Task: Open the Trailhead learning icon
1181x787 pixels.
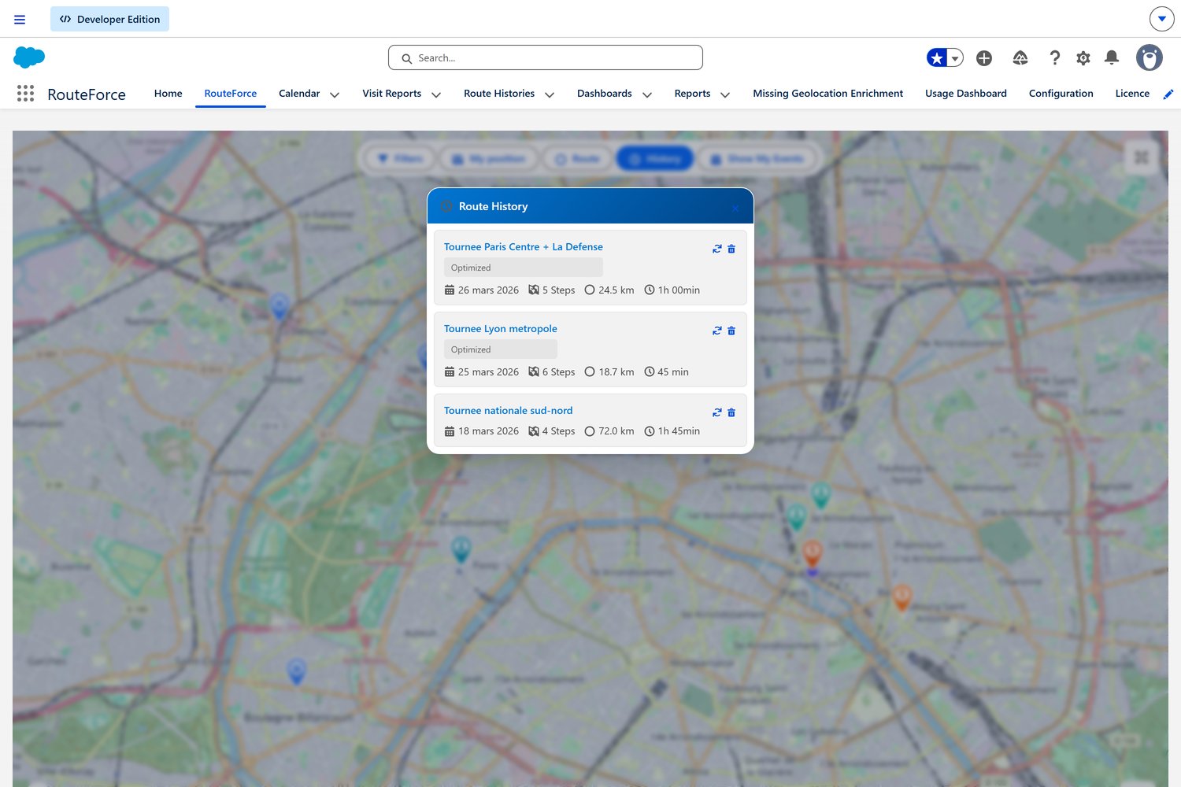Action: (1020, 57)
